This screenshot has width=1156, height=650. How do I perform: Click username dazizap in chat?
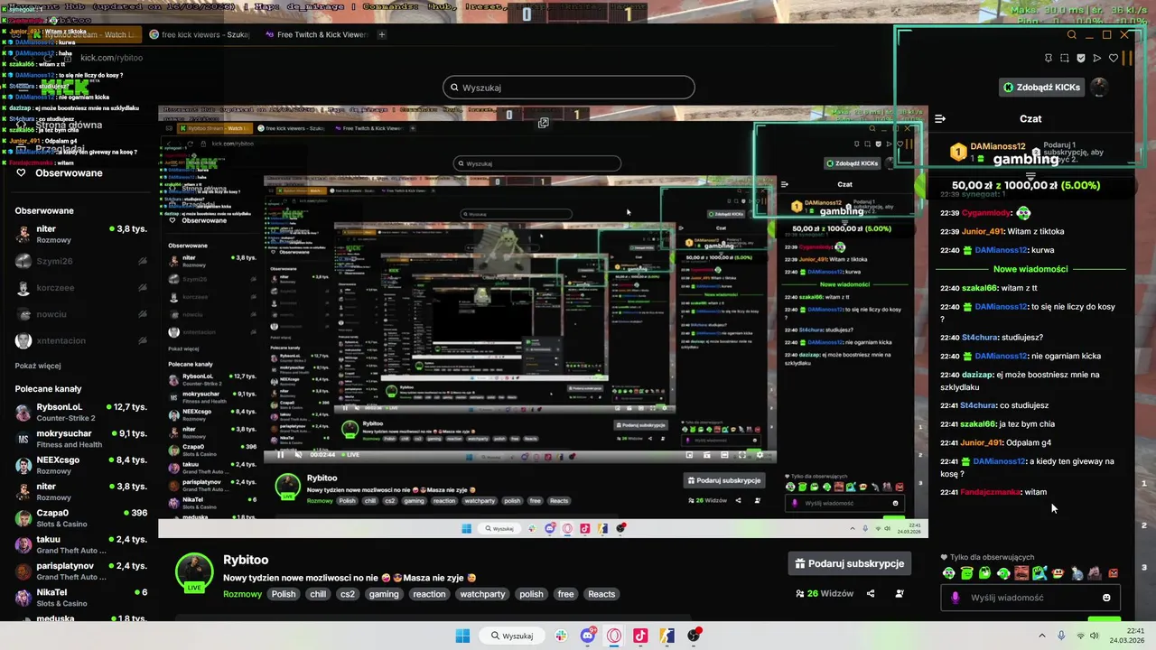977,375
